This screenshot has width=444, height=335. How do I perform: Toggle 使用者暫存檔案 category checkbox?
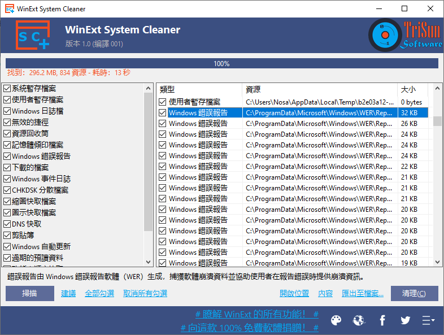coord(7,100)
